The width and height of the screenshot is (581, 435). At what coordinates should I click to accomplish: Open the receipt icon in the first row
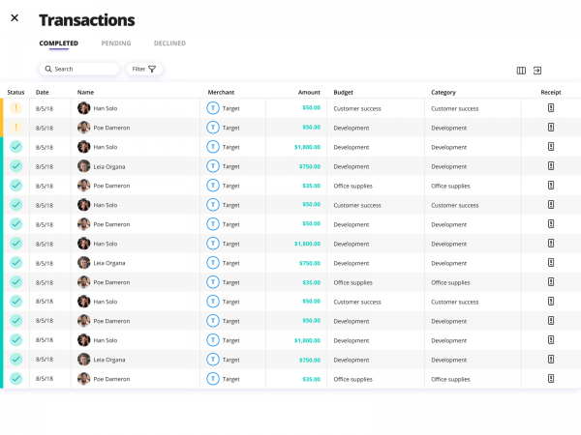click(551, 107)
